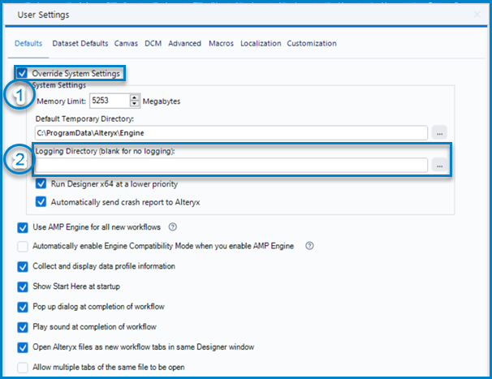Toggle Override System Settings checkbox
This screenshot has width=492, height=379.
(x=22, y=73)
